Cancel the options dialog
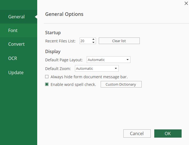The width and height of the screenshot is (189, 145). pyautogui.click(x=137, y=134)
